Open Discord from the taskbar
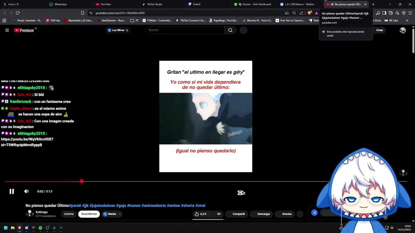Image resolution: width=415 pixels, height=233 pixels. (x=27, y=228)
